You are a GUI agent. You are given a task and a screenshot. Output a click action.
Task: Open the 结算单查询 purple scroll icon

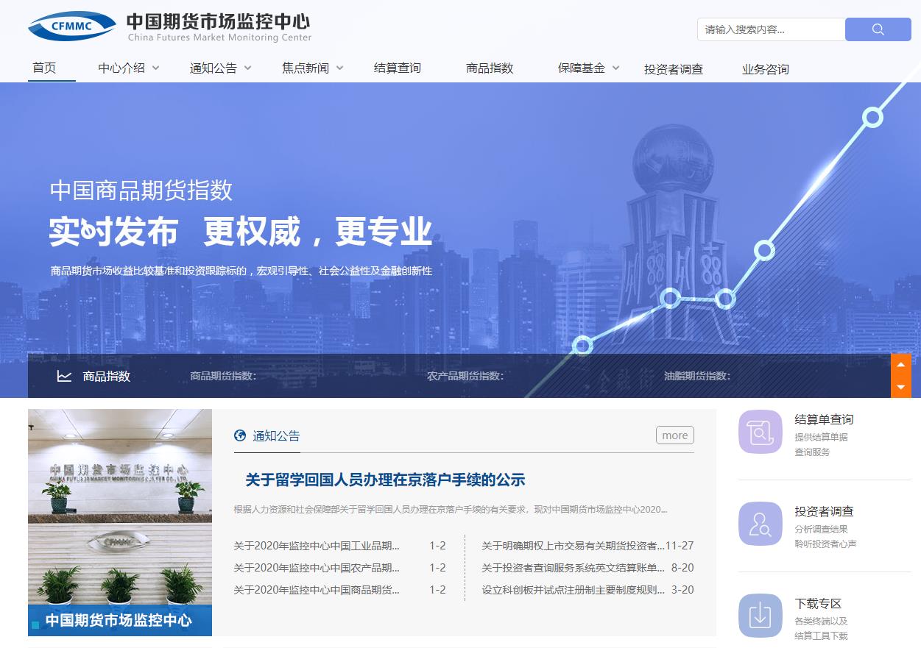click(x=761, y=432)
